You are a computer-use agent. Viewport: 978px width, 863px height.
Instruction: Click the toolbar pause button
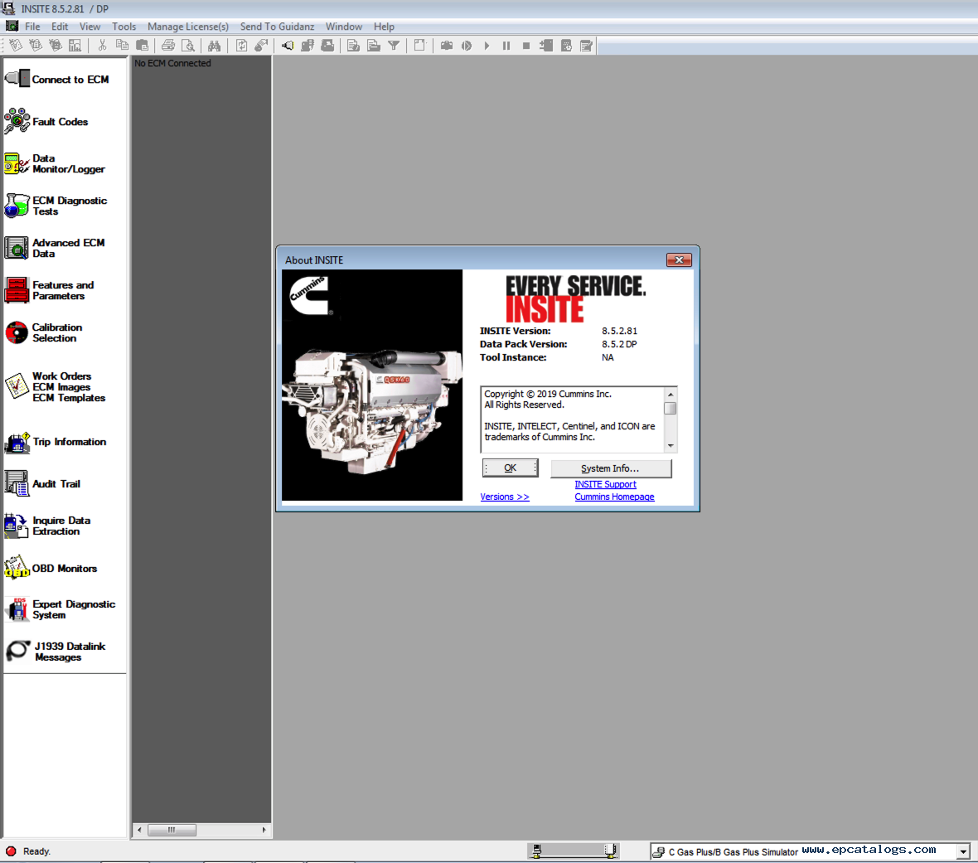506,46
